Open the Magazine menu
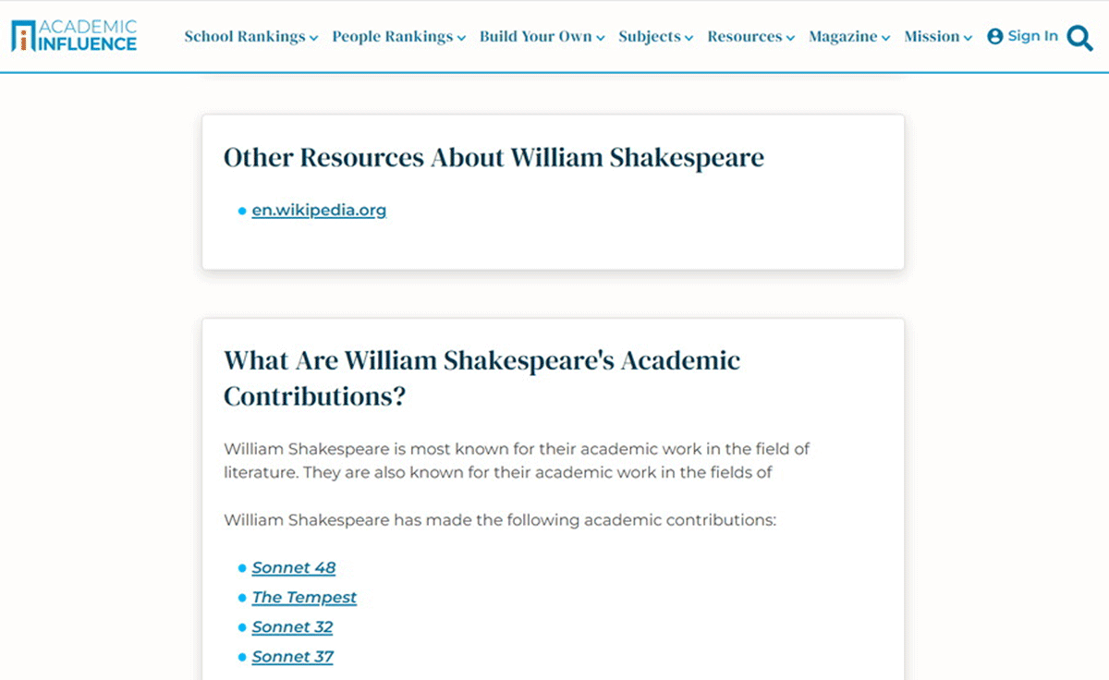This screenshot has height=680, width=1109. click(843, 37)
